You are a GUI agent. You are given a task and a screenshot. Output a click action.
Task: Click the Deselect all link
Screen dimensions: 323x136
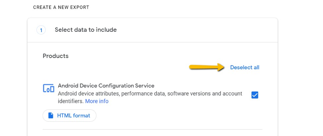pyautogui.click(x=244, y=67)
